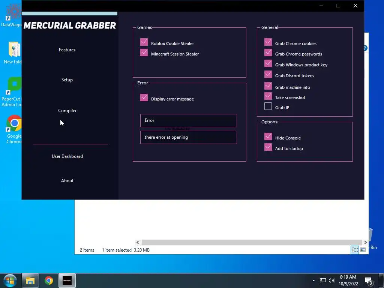The width and height of the screenshot is (384, 288).
Task: Switch File Explorer to details view icon
Action: (355, 249)
